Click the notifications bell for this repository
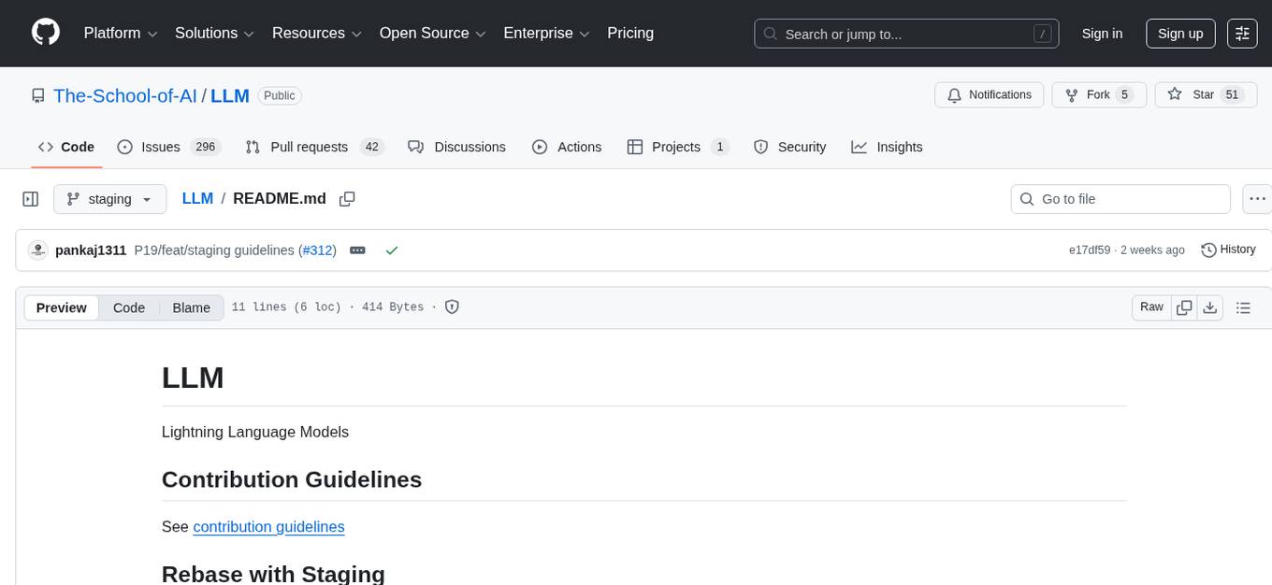Viewport: 1272px width, 585px height. [x=989, y=94]
